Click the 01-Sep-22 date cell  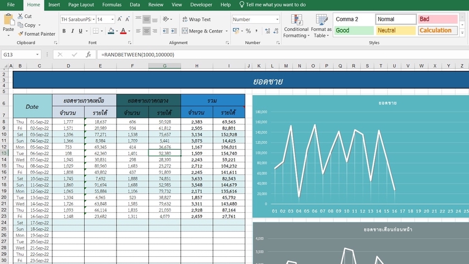pos(39,122)
